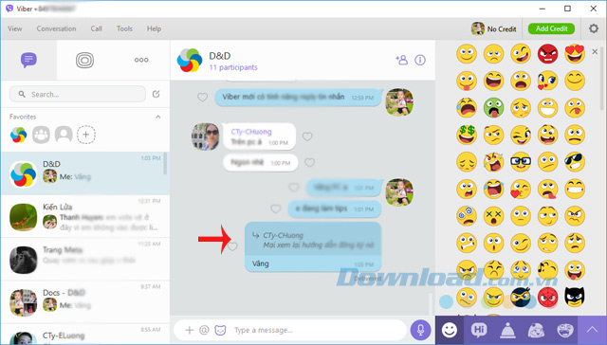This screenshot has width=607, height=345.
Task: Open chat info with the circled i icon
Action: (x=420, y=60)
